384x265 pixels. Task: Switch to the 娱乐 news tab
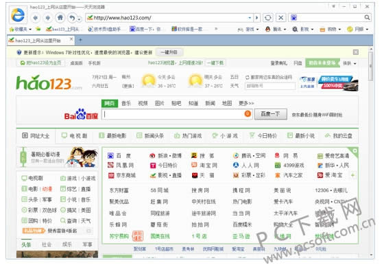pyautogui.click(x=67, y=244)
